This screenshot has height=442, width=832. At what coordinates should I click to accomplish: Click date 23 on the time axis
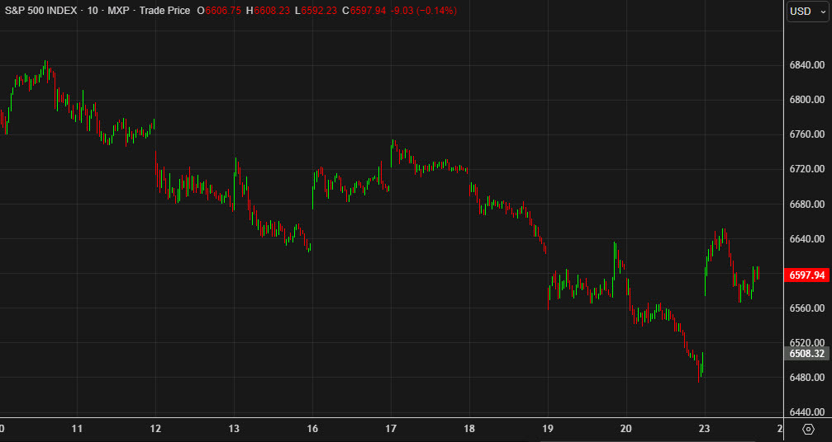pyautogui.click(x=704, y=429)
